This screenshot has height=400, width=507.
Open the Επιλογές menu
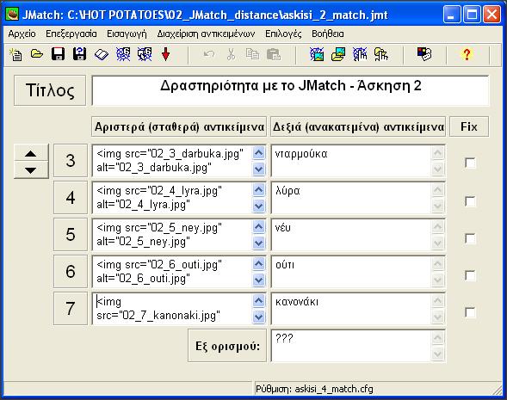(283, 34)
